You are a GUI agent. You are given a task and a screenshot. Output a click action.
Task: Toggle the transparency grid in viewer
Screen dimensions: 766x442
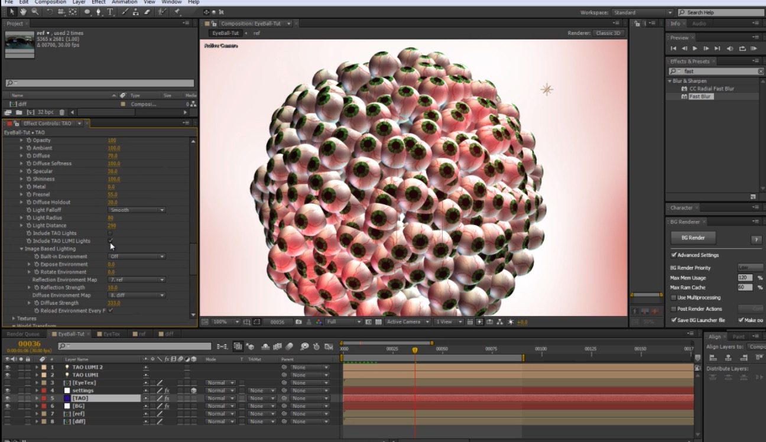[x=378, y=322]
